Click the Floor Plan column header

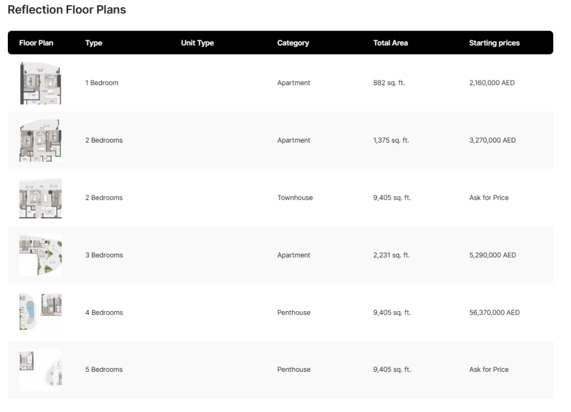pos(36,43)
